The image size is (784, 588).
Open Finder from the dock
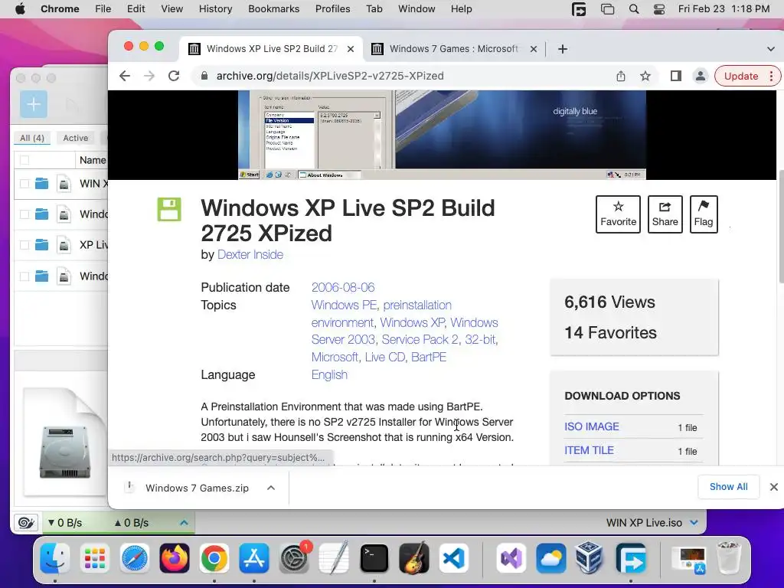pyautogui.click(x=54, y=558)
